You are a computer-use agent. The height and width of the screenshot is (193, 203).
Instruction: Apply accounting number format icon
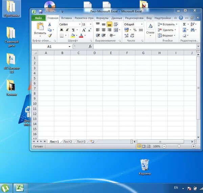point(126,30)
